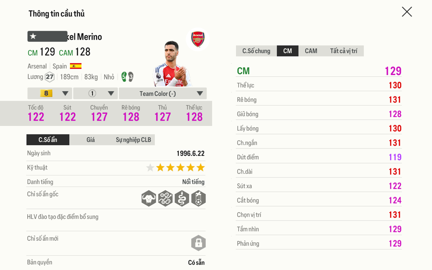The image size is (432, 270).
Task: Click the green right foot 5 icon
Action: coord(124,77)
